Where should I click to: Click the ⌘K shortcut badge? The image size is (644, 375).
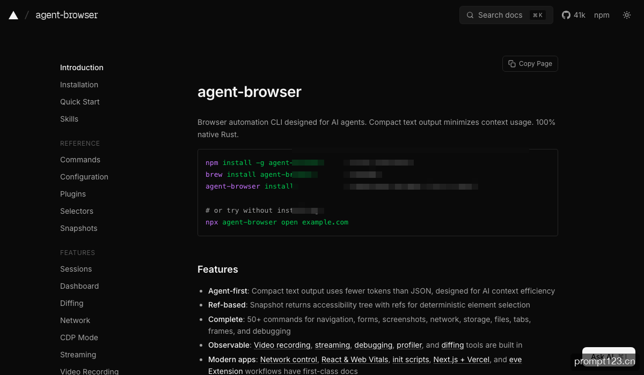point(538,15)
